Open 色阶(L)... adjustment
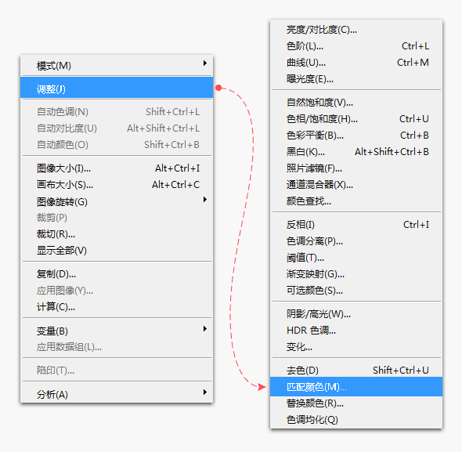 356,46
